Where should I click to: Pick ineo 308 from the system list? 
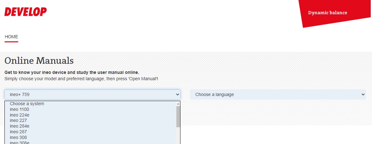pos(18,137)
